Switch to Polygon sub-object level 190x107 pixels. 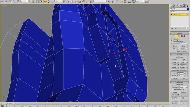[x=182, y=36]
